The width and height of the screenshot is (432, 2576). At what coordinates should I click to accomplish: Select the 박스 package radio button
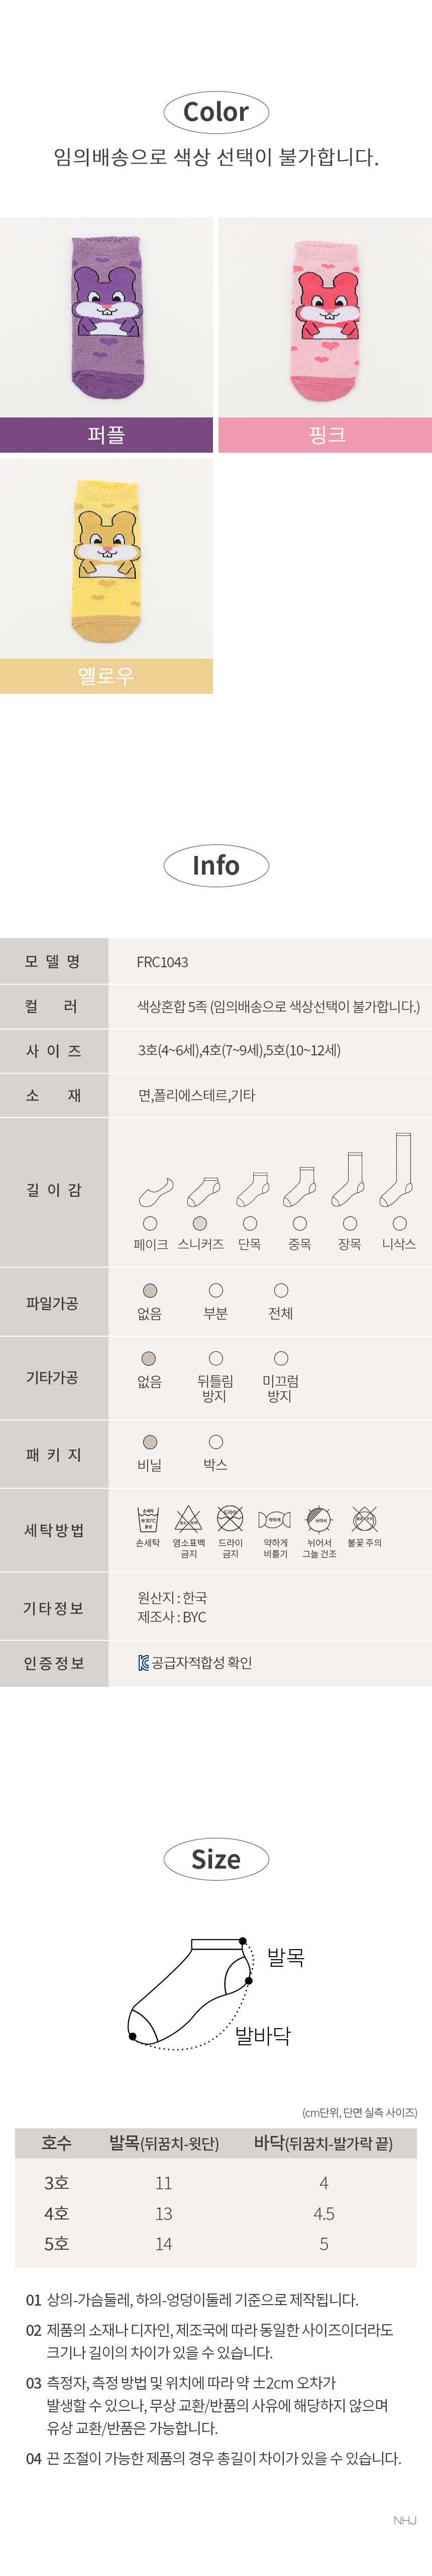pos(215,1441)
